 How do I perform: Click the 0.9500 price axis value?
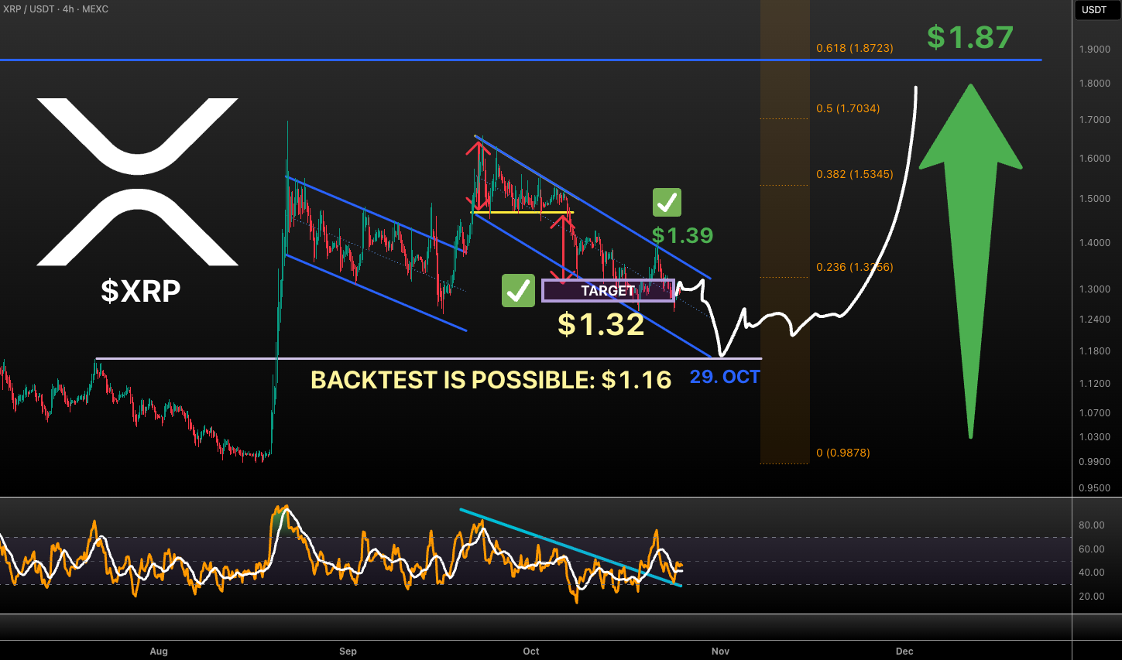(1095, 488)
